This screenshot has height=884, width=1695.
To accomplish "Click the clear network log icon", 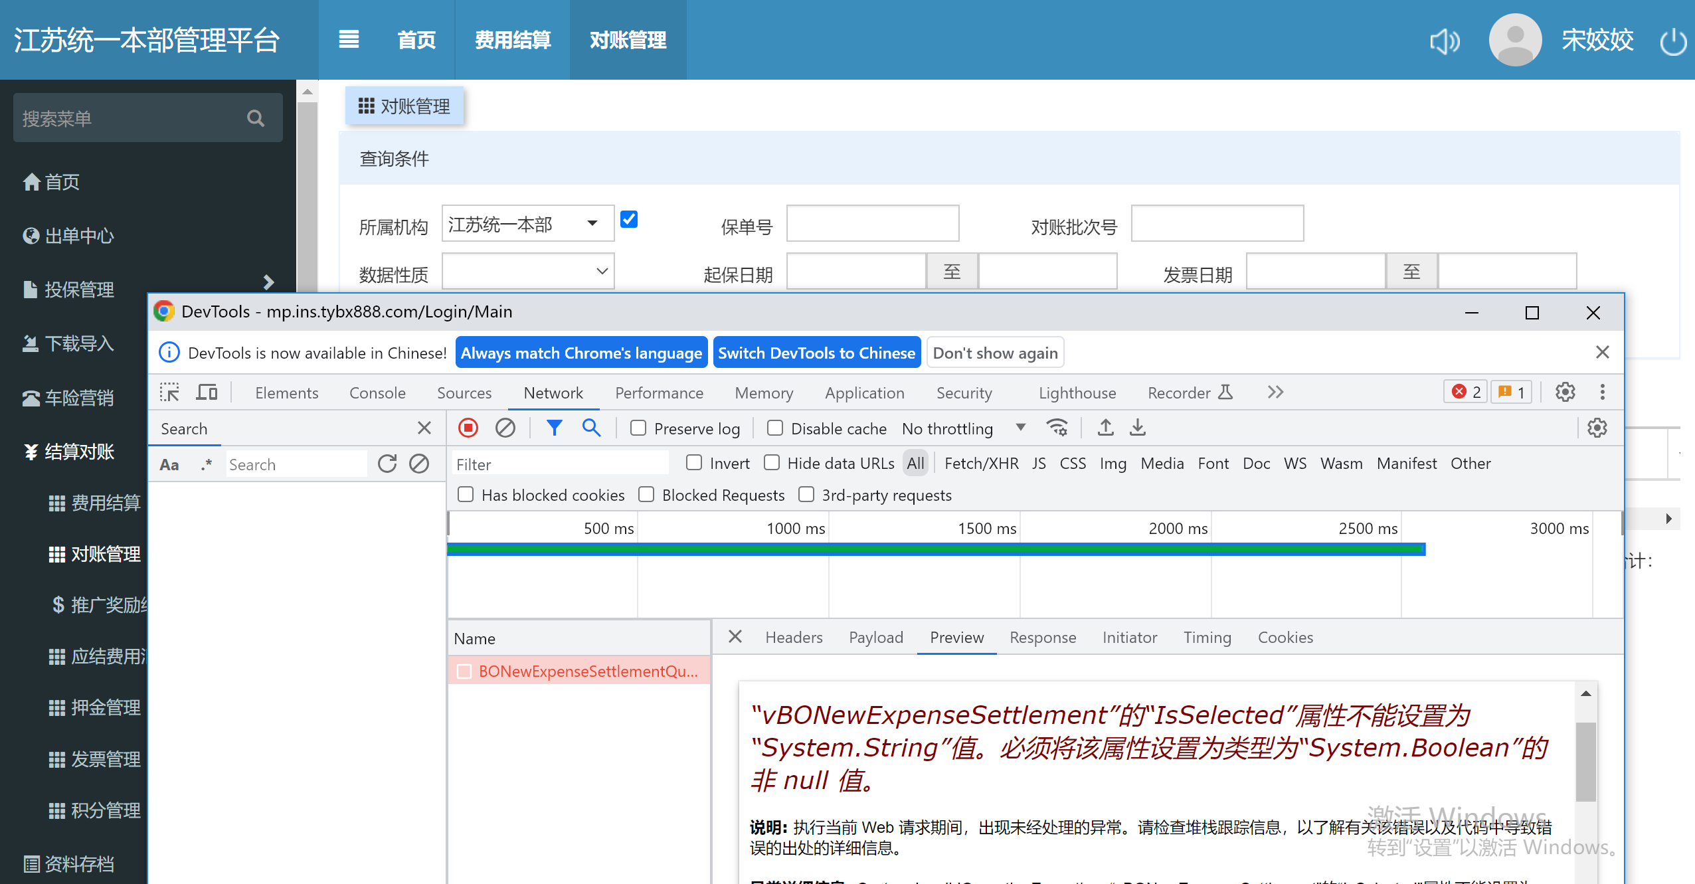I will 505,428.
